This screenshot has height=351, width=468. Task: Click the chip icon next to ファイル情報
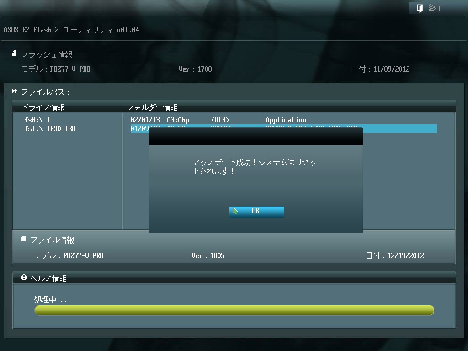coord(23,239)
